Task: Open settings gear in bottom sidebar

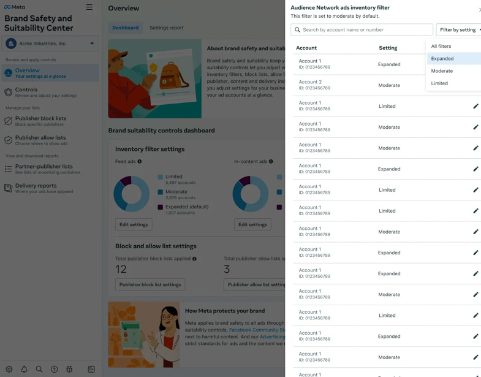Action: click(x=9, y=369)
